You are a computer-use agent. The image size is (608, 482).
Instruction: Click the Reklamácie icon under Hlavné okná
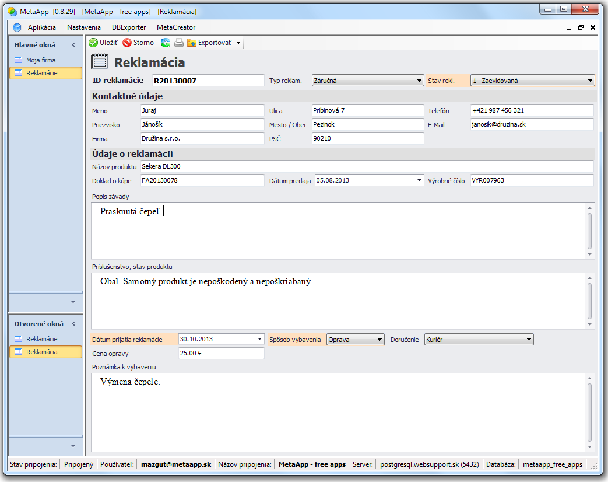tap(18, 73)
